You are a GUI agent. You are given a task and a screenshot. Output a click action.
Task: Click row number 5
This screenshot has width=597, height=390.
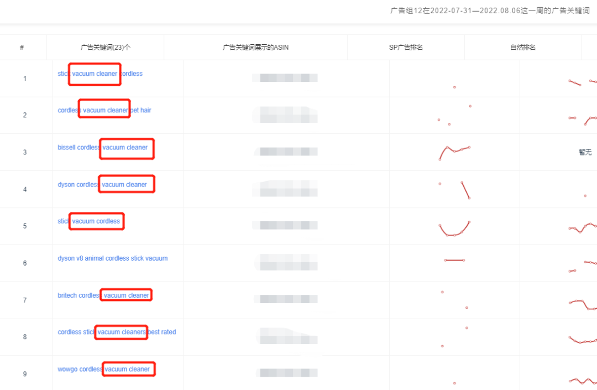coord(25,226)
